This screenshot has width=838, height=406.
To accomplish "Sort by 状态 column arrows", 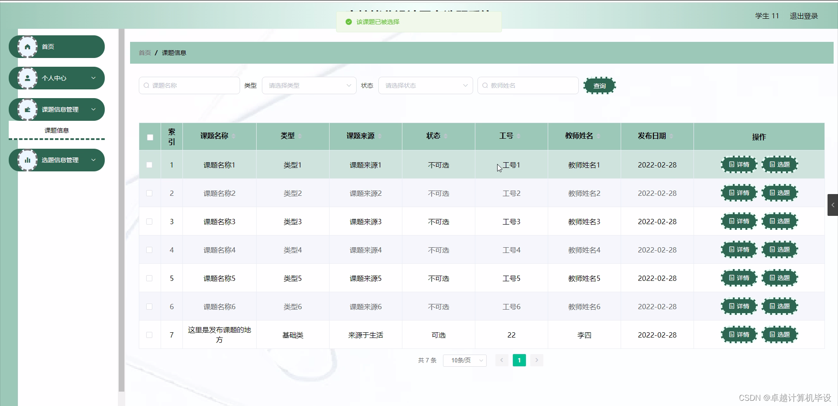I will point(446,136).
